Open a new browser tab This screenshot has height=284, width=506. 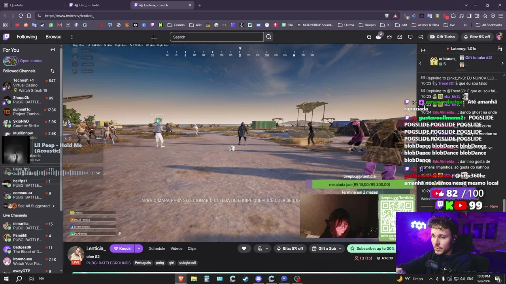click(200, 5)
